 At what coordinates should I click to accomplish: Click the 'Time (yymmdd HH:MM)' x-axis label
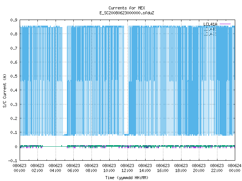click(127, 178)
